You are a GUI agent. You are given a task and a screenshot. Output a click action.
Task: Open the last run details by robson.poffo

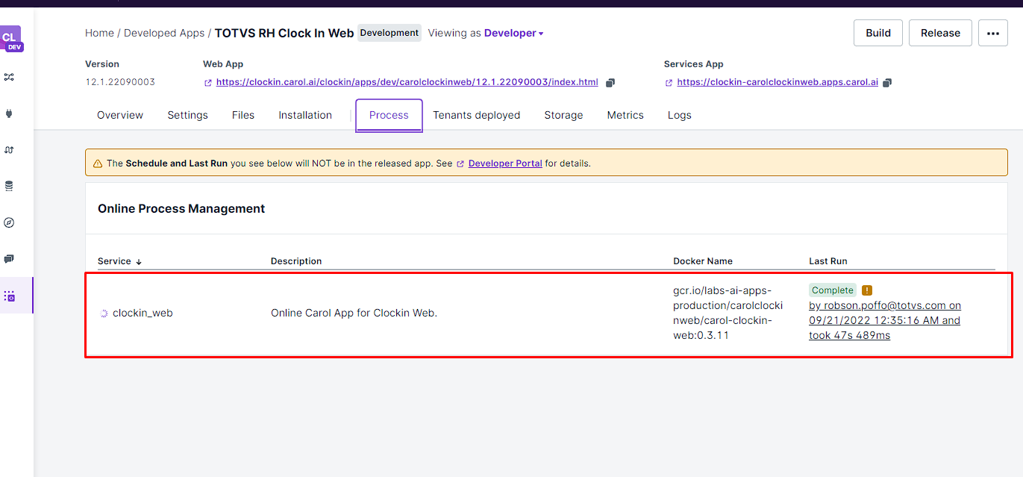tap(885, 320)
